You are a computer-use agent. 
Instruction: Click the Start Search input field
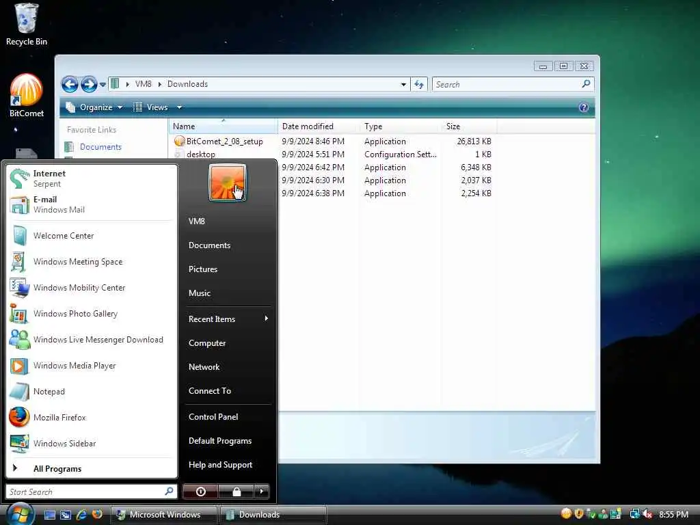[91, 492]
